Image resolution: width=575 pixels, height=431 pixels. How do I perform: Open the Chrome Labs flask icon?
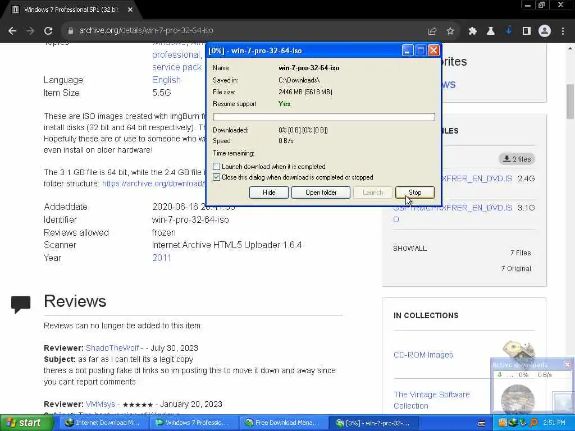[491, 31]
